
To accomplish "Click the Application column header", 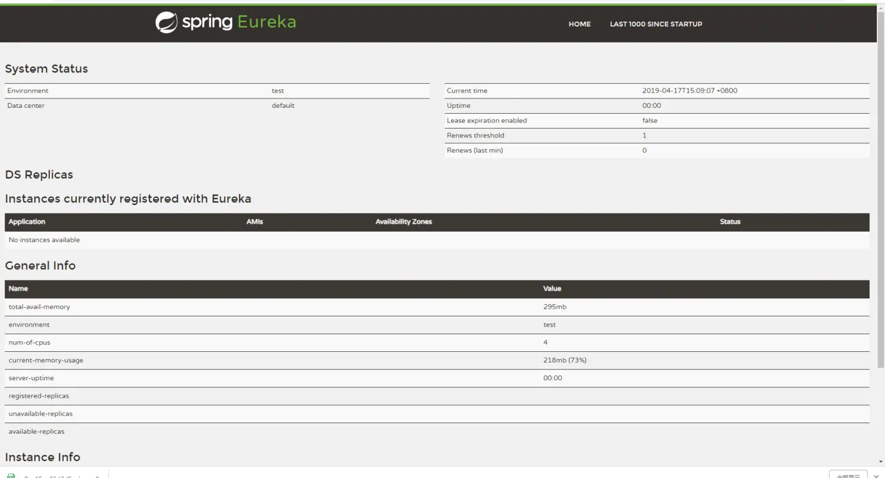I will (27, 222).
